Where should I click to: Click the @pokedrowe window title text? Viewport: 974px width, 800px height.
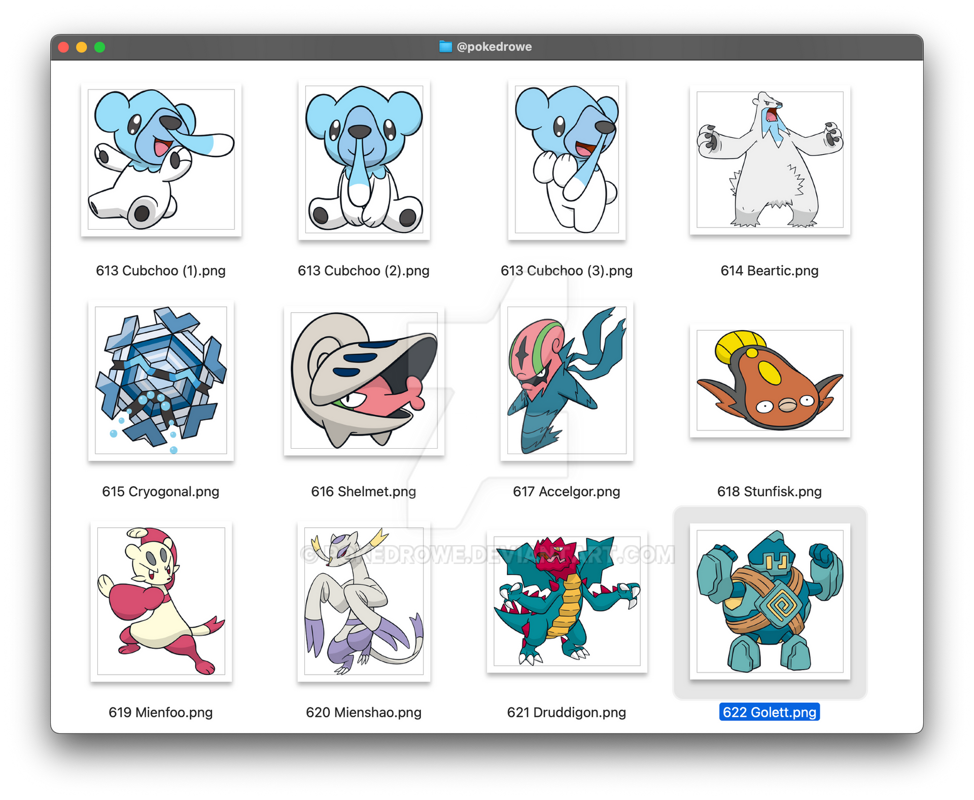point(494,47)
